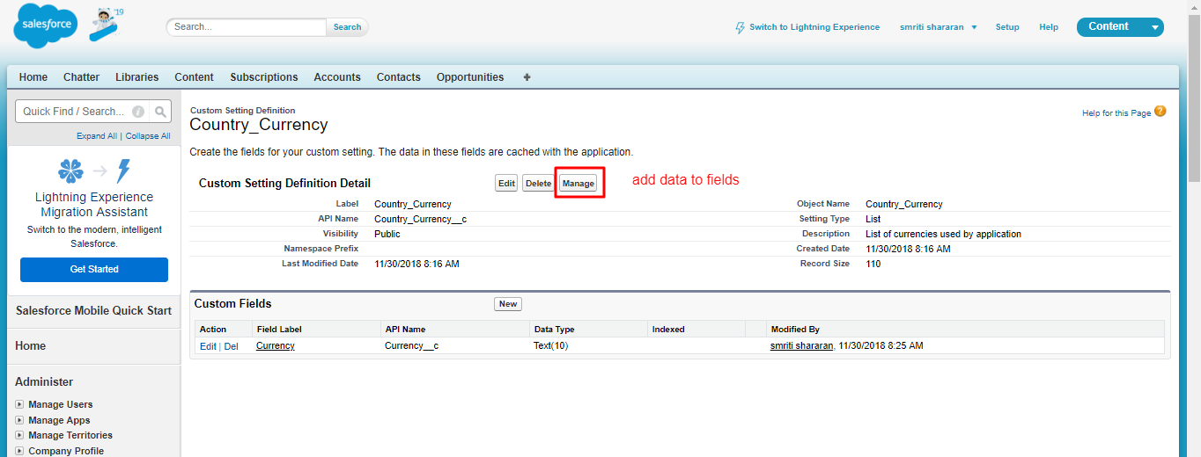The height and width of the screenshot is (457, 1201).
Task: Click Manage Territories in Administer list
Action: pos(70,435)
